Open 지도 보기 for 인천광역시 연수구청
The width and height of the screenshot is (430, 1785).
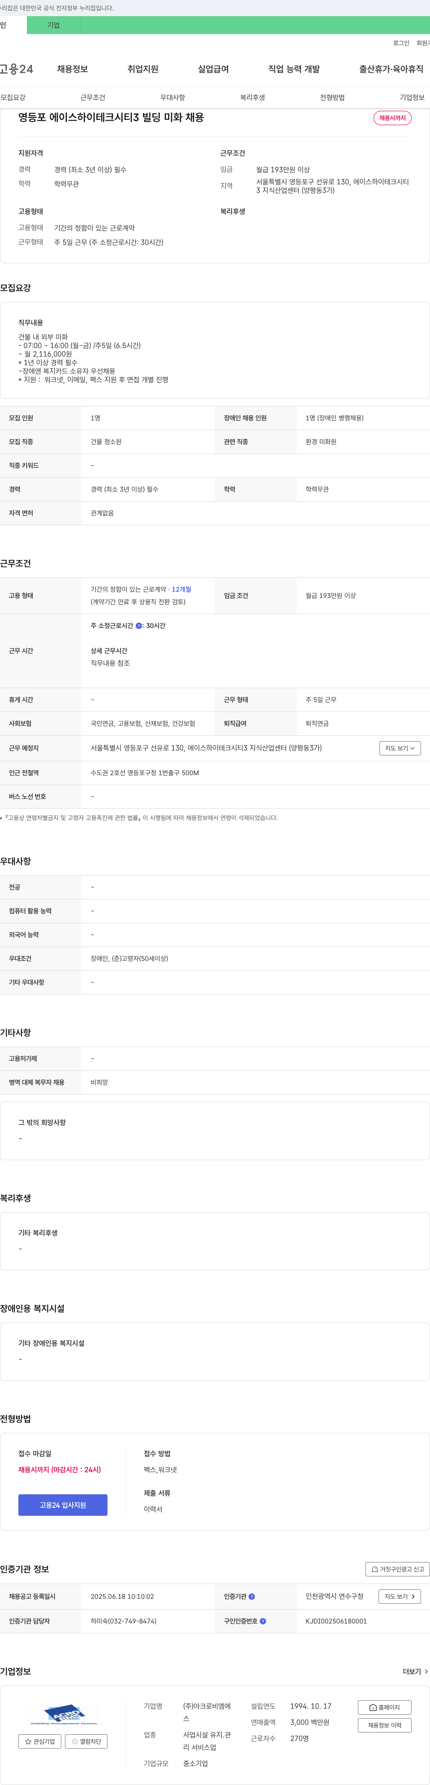point(400,1597)
